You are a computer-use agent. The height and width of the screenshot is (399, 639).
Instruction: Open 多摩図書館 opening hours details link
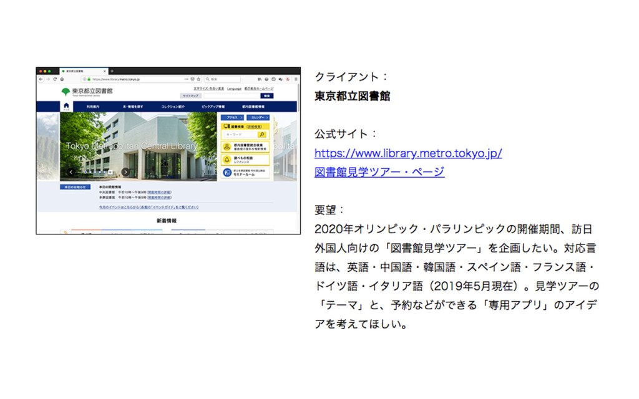tap(159, 198)
